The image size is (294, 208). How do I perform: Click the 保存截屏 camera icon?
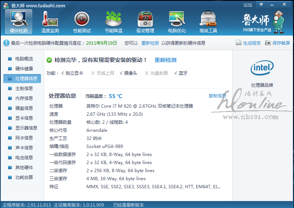click(x=268, y=43)
